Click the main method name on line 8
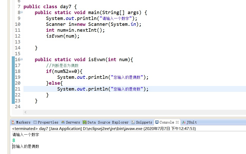This screenshot has height=154, width=246. (94, 13)
